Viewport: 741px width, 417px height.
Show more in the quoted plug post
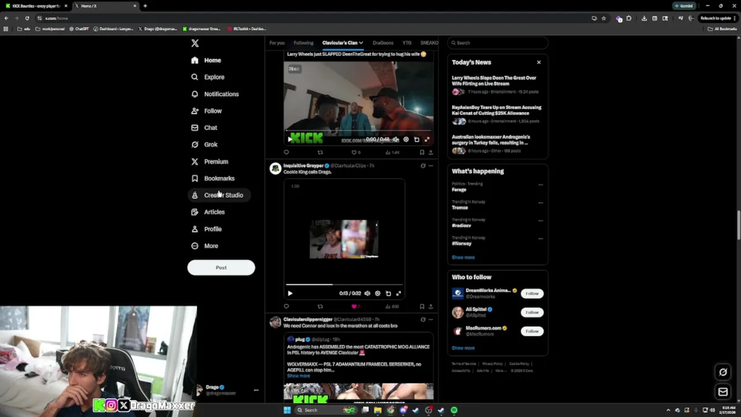pyautogui.click(x=298, y=376)
